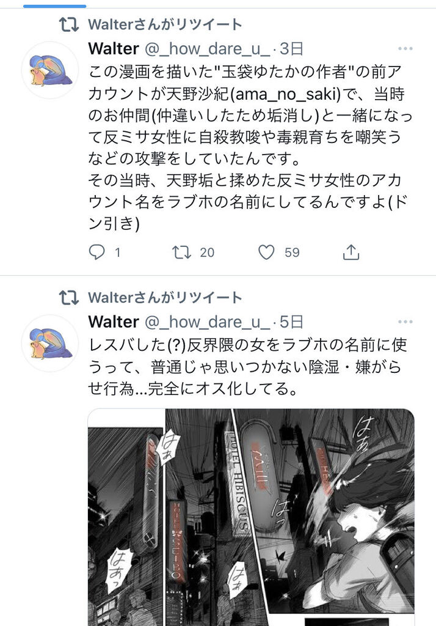Image resolution: width=436 pixels, height=626 pixels.
Task: Like the tweet with 59 likes
Action: click(266, 252)
